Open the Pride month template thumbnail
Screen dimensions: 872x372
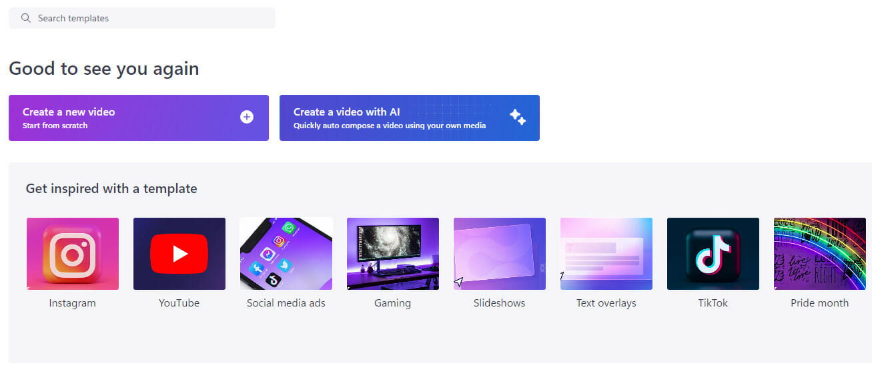pyautogui.click(x=820, y=254)
